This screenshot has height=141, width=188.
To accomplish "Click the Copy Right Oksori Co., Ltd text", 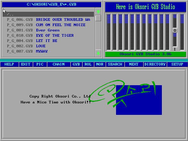I will (x=60, y=96).
